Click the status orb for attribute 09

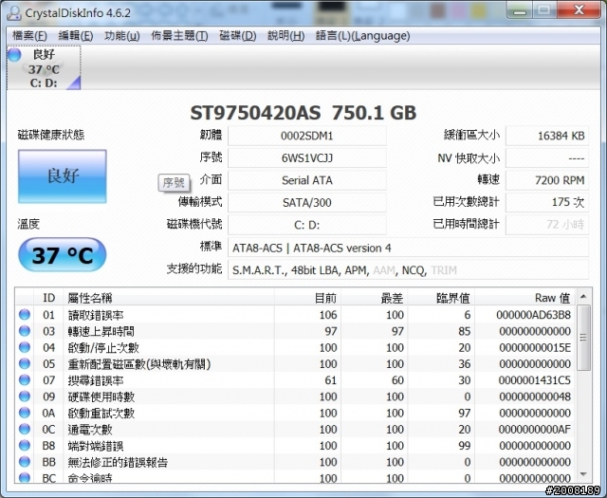tap(25, 397)
